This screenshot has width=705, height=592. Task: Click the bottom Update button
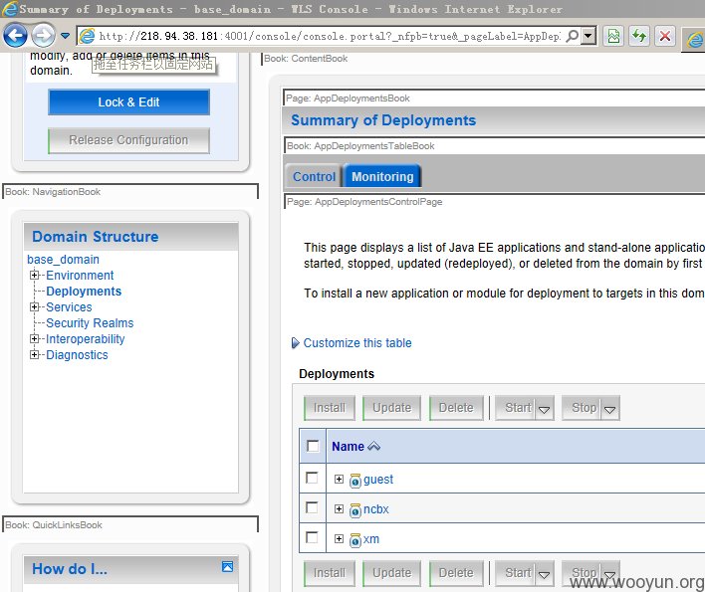click(391, 573)
